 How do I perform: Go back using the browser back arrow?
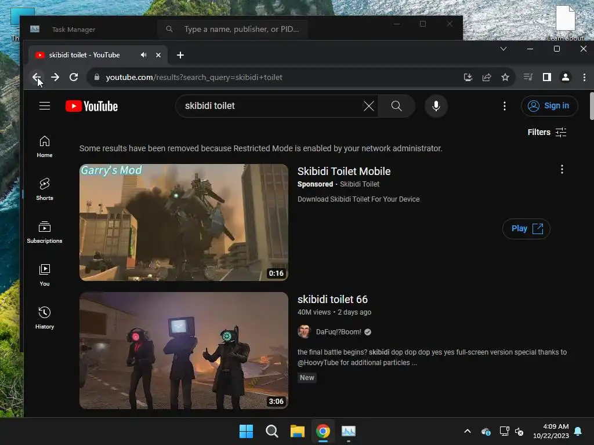(37, 77)
